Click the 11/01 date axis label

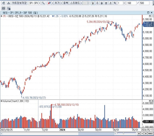point(27,130)
